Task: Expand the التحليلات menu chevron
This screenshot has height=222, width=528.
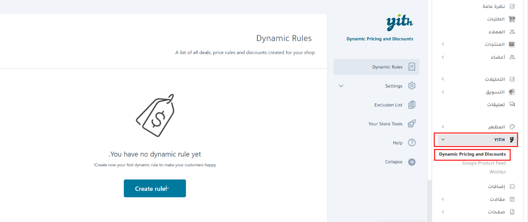Action: coord(443,79)
